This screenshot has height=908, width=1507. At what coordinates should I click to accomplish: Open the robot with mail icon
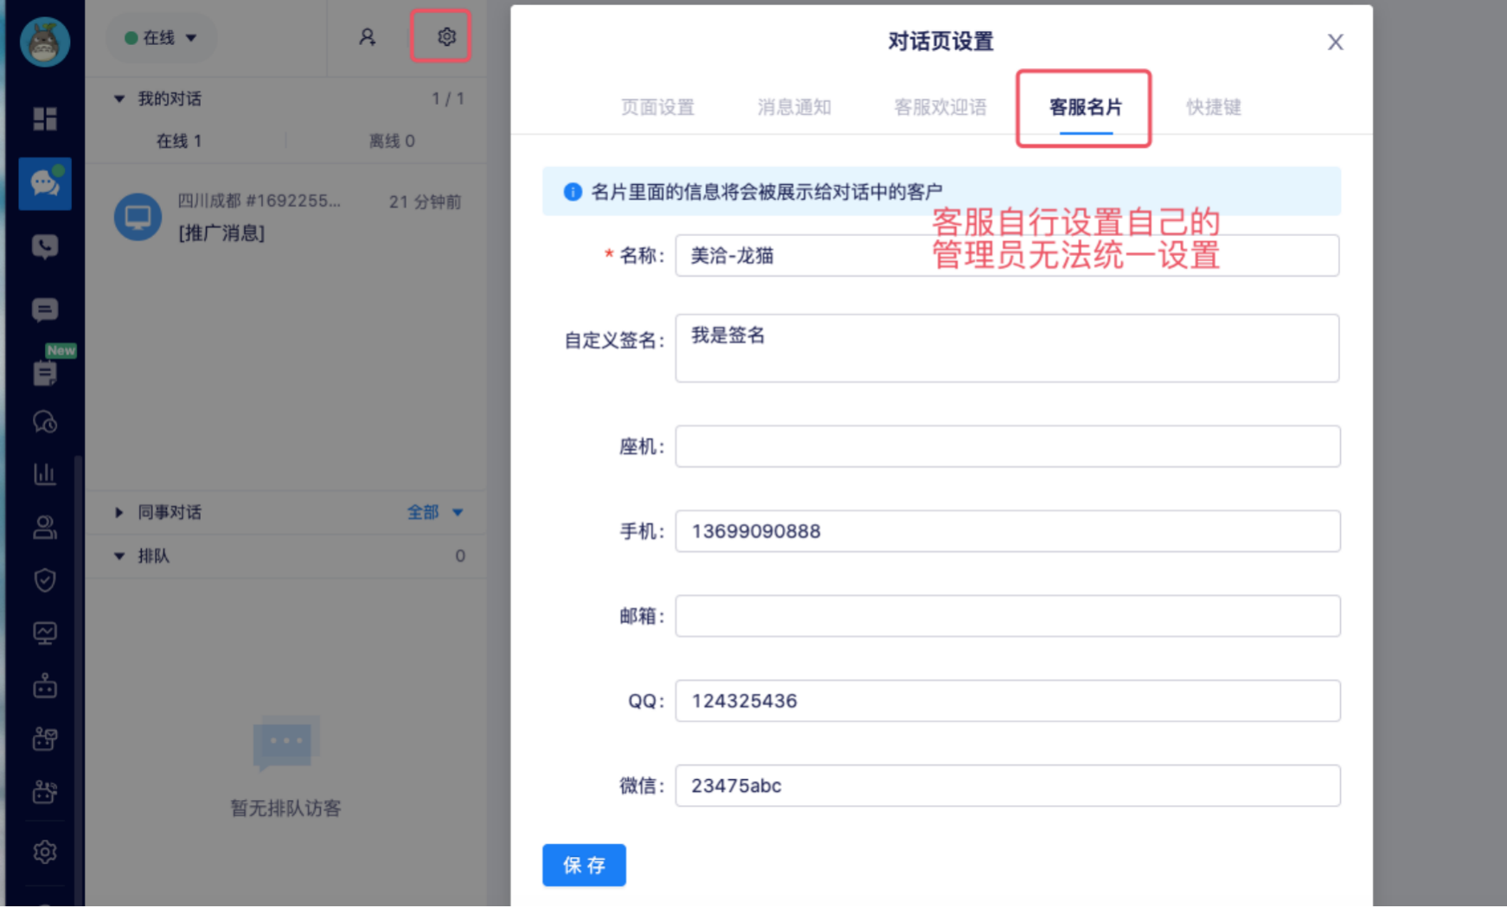tap(45, 739)
